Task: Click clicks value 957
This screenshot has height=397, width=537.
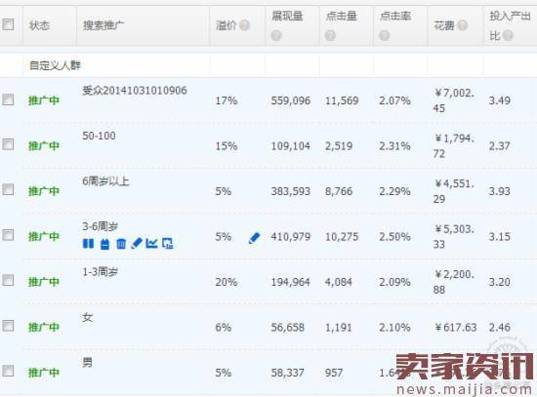Action: tap(334, 373)
